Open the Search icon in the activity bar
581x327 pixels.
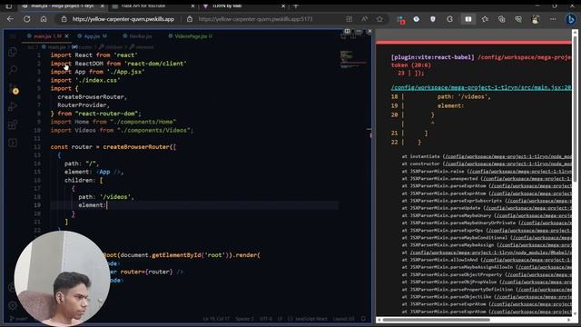pyautogui.click(x=13, y=70)
